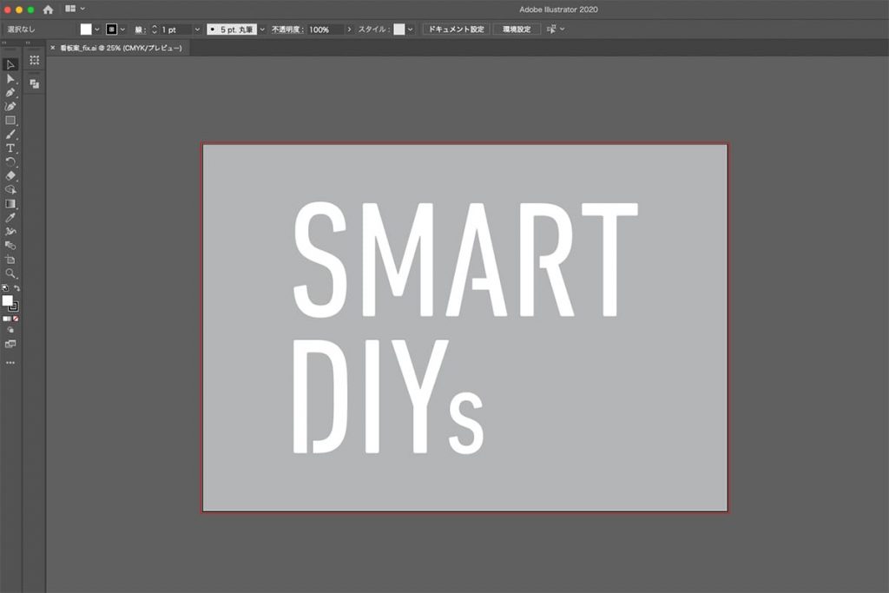Open the edit toolbar three-dots button
The width and height of the screenshot is (889, 593).
10,362
